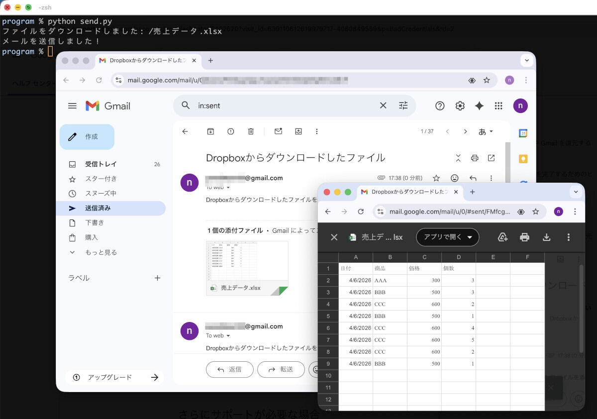Add an emoji reaction to the email
Screen dimensions: 597x419
tap(454, 178)
